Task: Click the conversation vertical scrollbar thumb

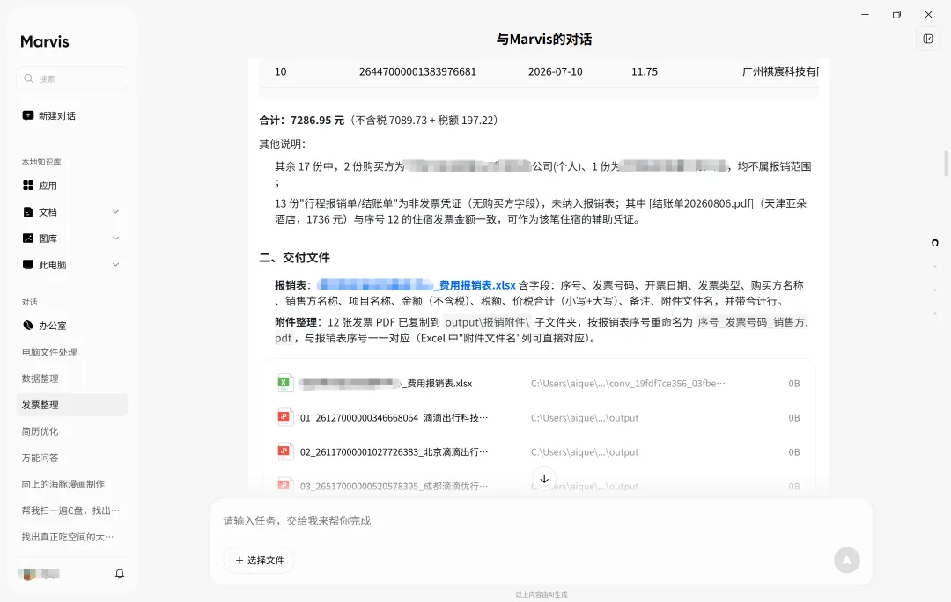Action: (x=946, y=163)
